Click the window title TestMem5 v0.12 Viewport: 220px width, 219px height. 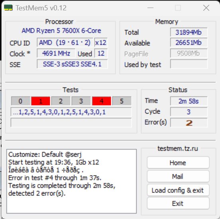tap(41, 8)
